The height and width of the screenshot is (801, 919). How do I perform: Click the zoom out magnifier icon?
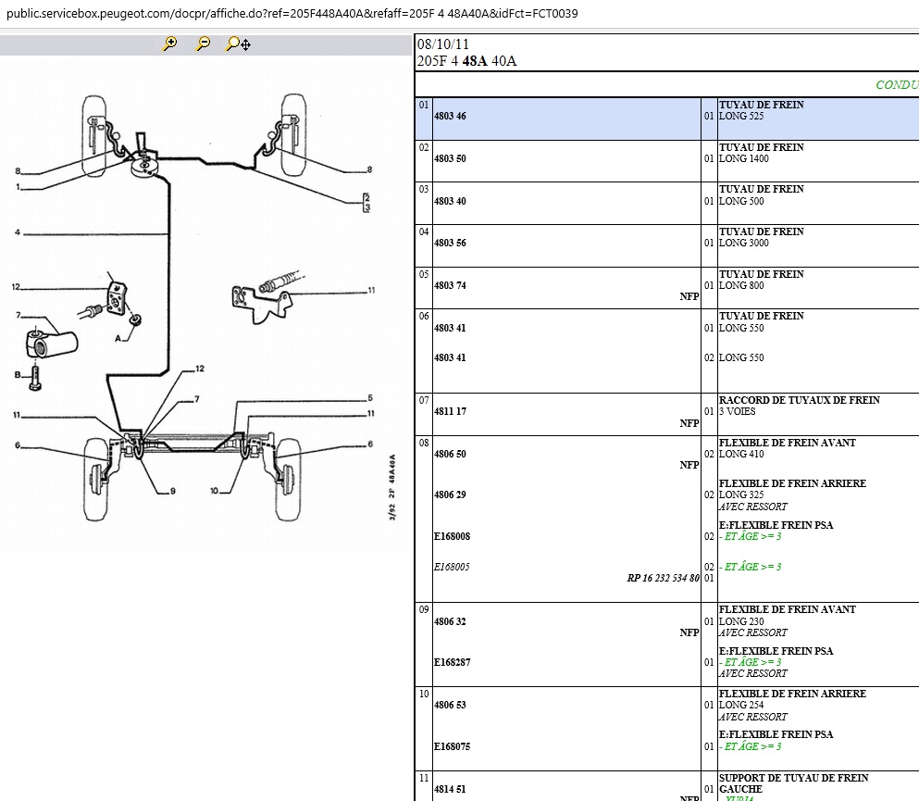204,44
